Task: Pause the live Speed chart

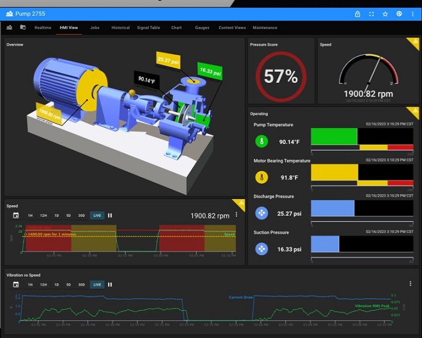Action: [x=110, y=216]
